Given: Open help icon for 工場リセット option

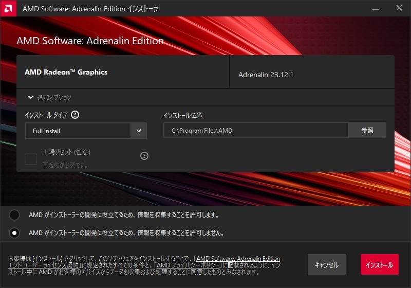Looking at the screenshot, I should pos(144,156).
